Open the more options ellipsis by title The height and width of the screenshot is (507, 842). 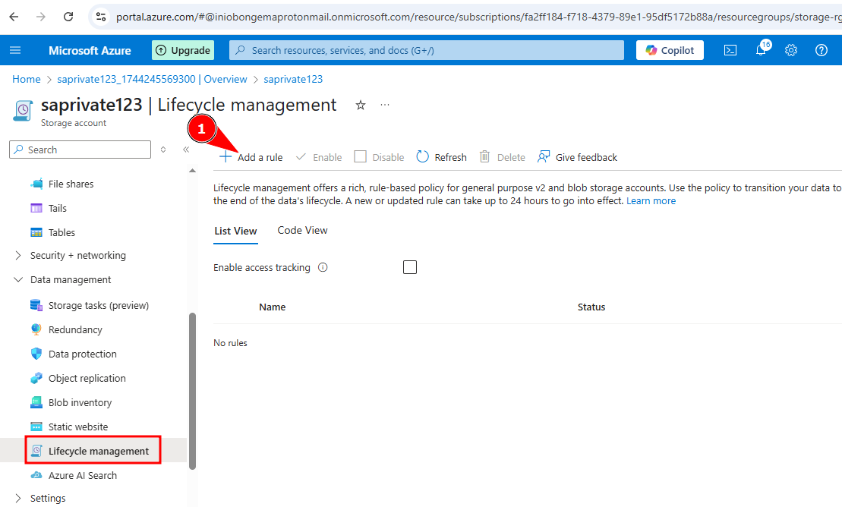click(x=384, y=105)
